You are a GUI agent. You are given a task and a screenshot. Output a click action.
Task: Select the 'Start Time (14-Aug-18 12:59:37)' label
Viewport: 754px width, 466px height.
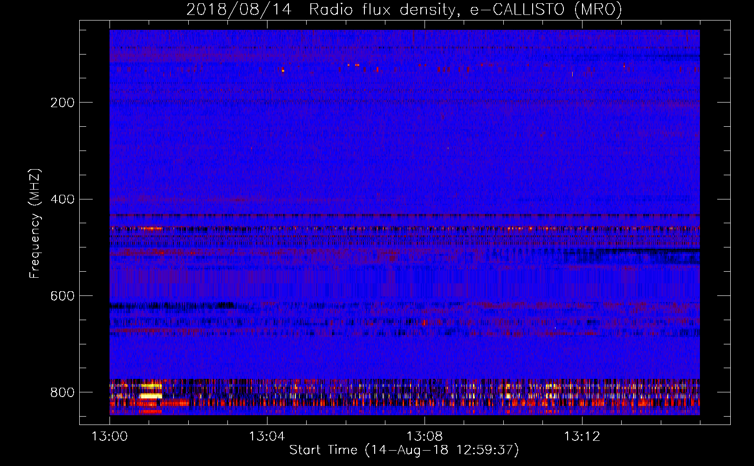pyautogui.click(x=404, y=450)
